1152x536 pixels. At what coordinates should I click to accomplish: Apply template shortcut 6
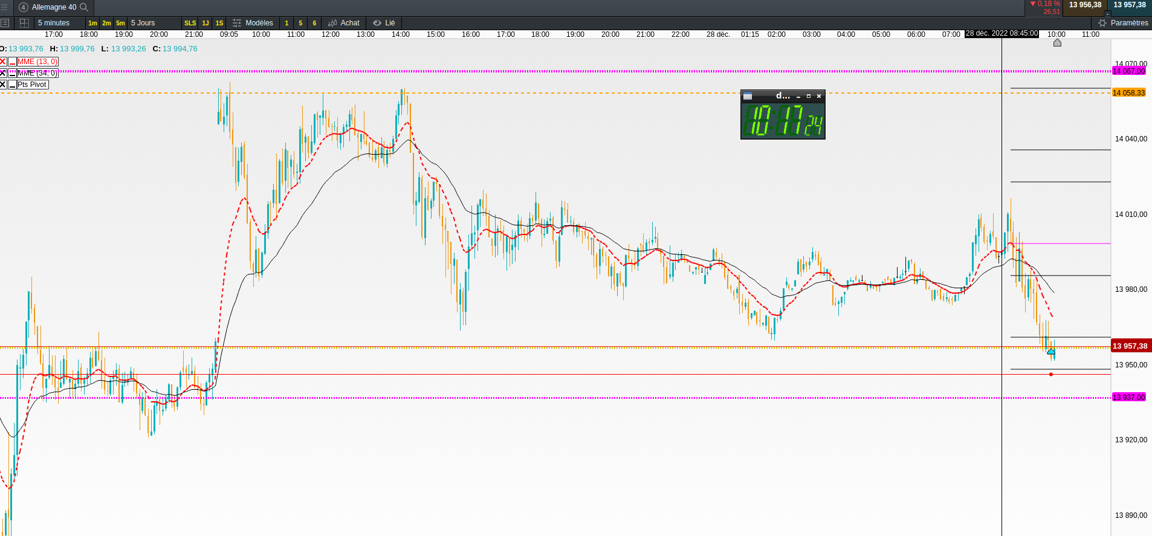point(314,23)
